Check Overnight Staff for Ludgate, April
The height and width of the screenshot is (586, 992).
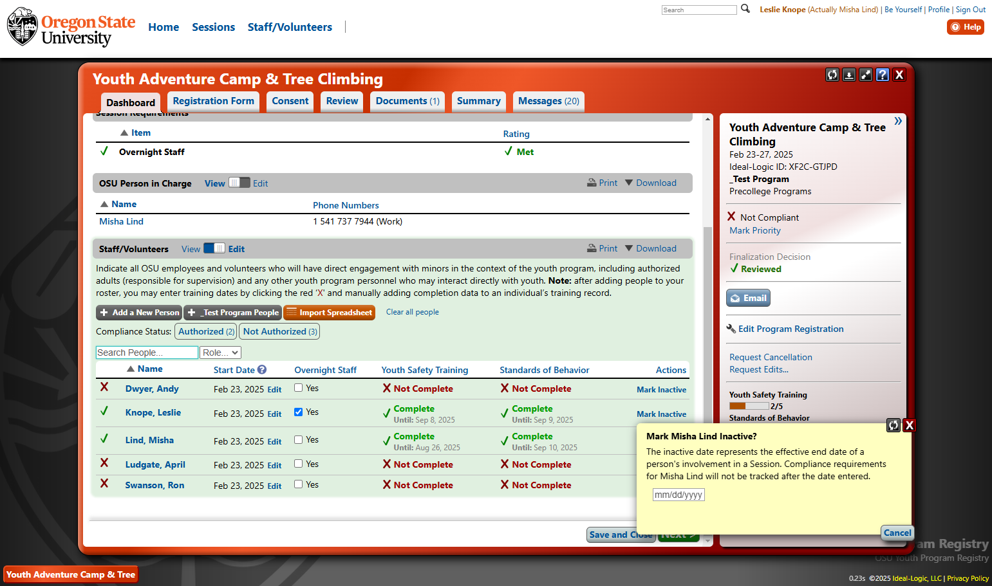298,463
